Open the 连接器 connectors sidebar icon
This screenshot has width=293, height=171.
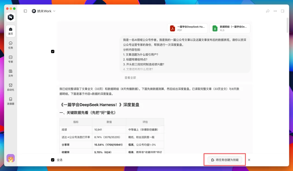(11, 101)
